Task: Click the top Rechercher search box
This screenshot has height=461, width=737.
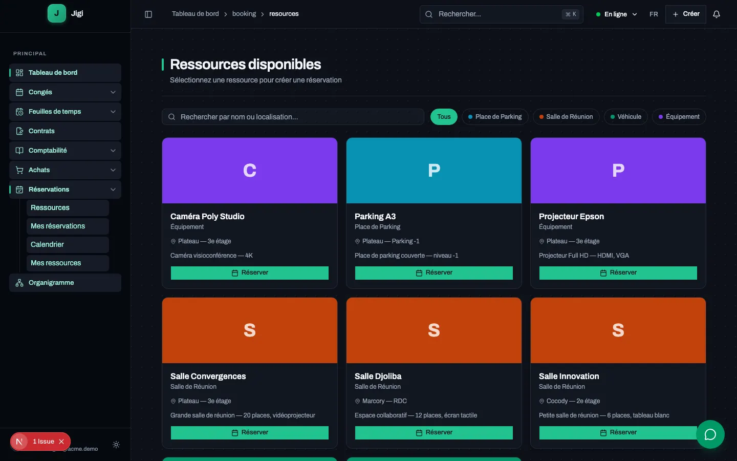Action: tap(502, 14)
